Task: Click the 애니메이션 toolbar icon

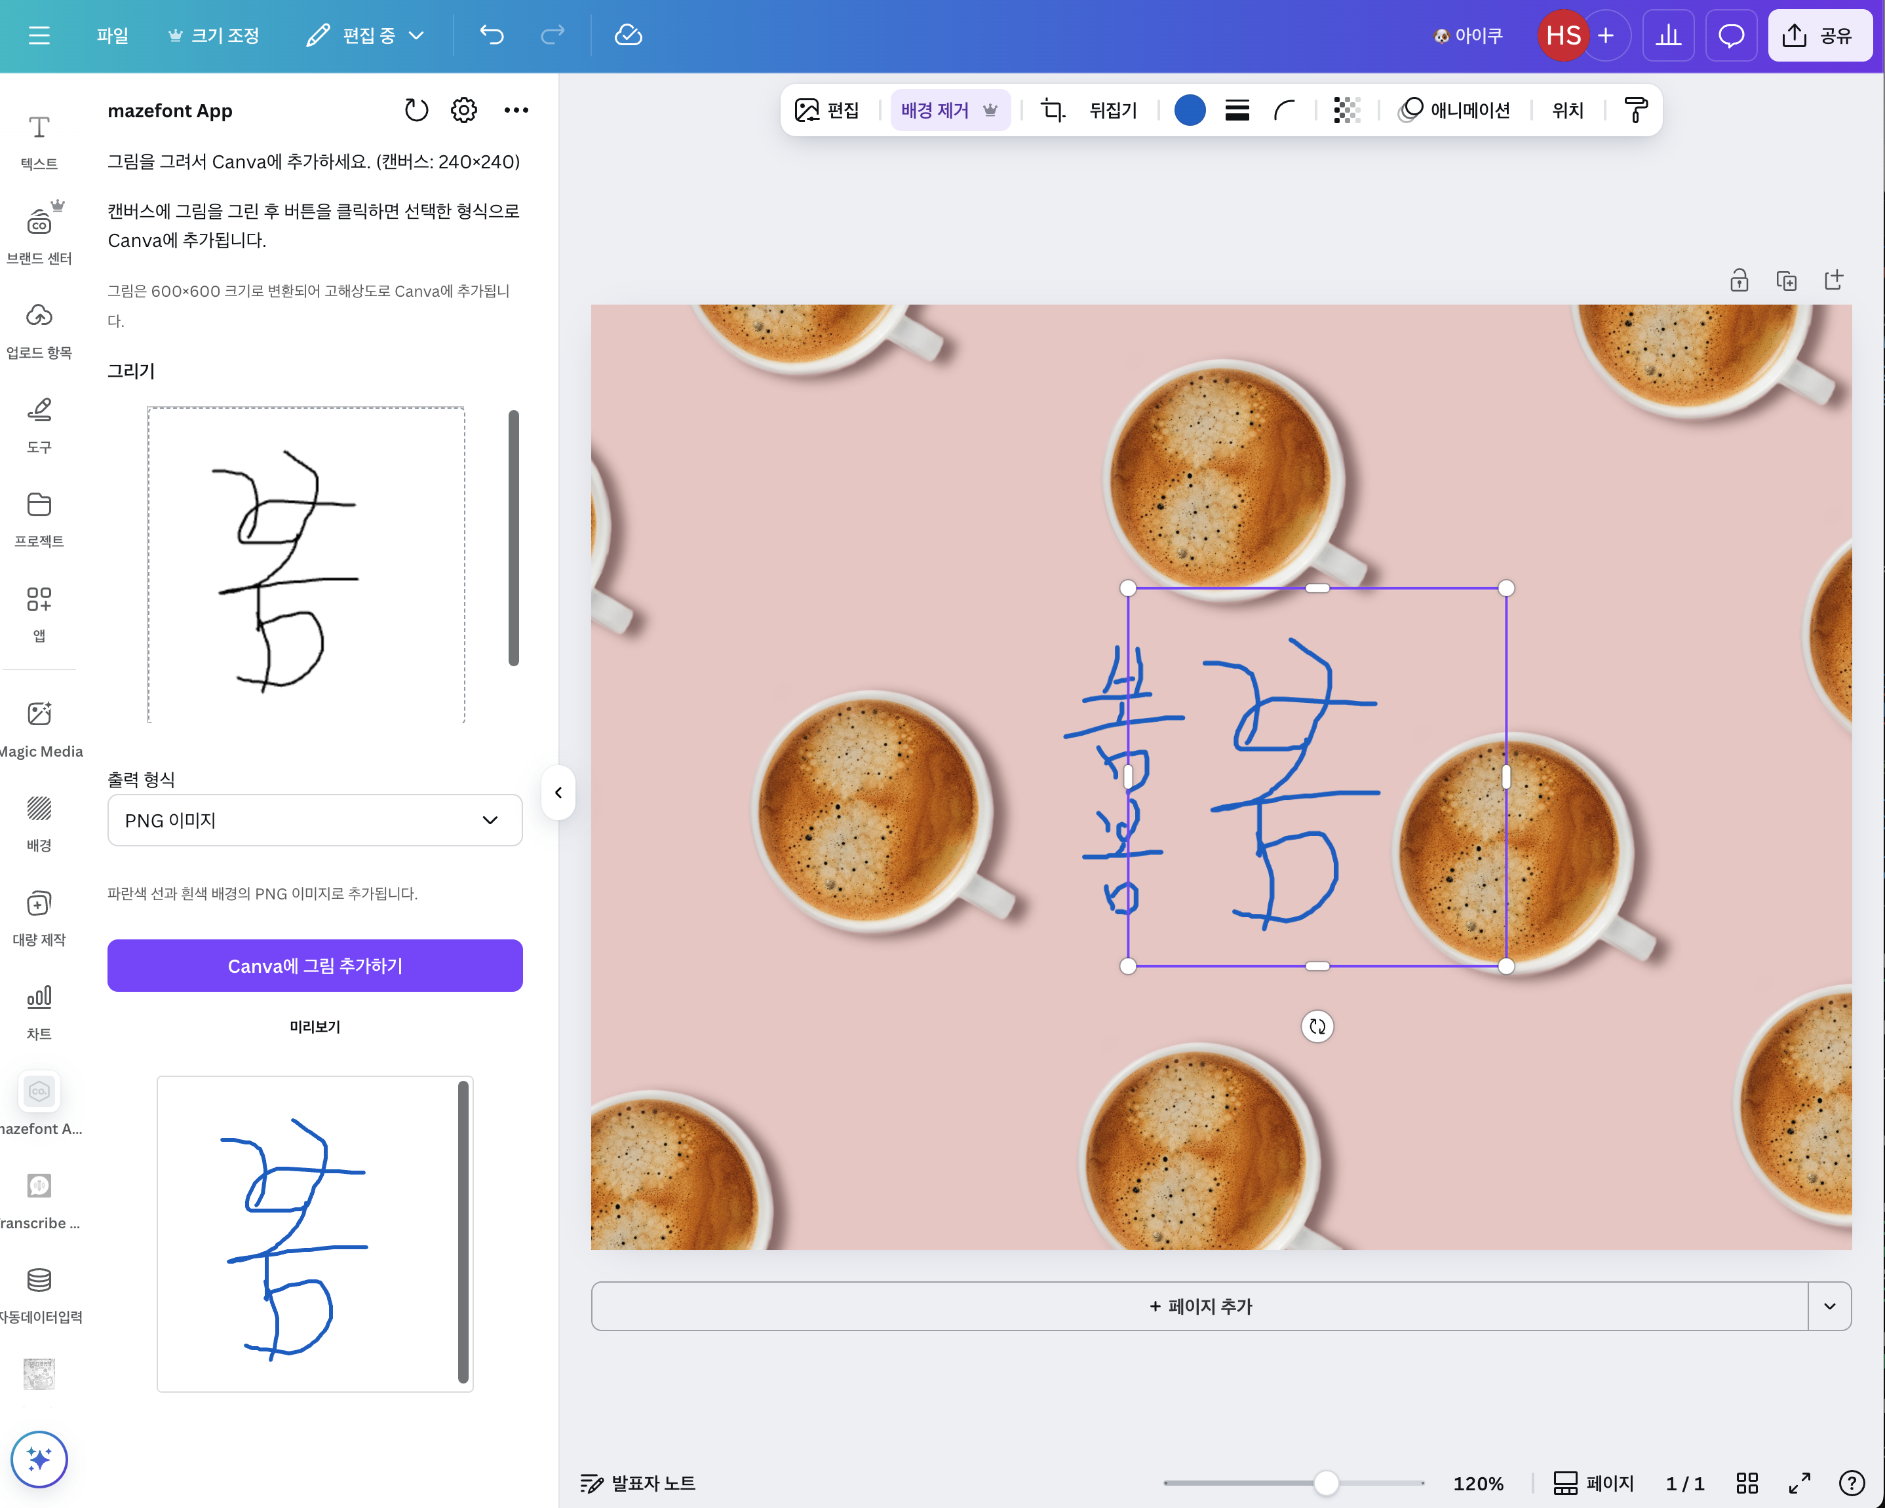Action: (1454, 110)
